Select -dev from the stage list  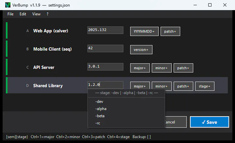tap(126, 102)
